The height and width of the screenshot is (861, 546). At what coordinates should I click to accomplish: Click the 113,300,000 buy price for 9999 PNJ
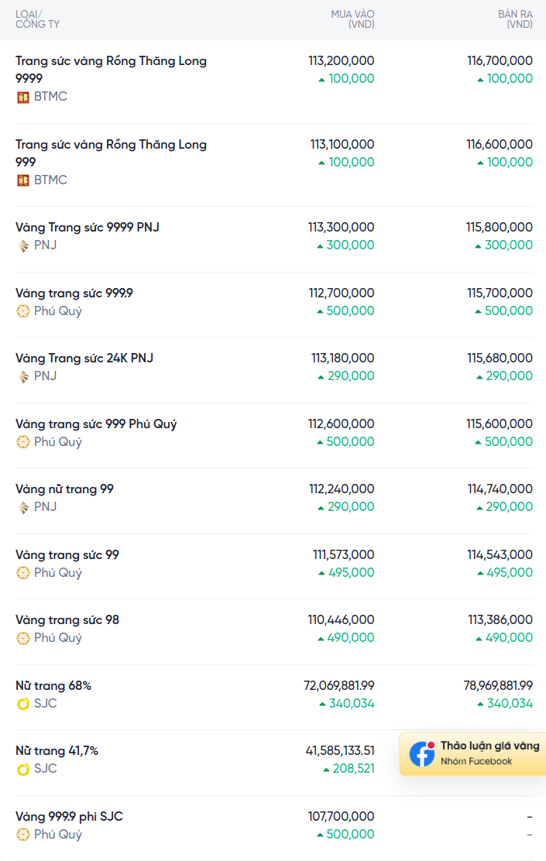pos(341,228)
